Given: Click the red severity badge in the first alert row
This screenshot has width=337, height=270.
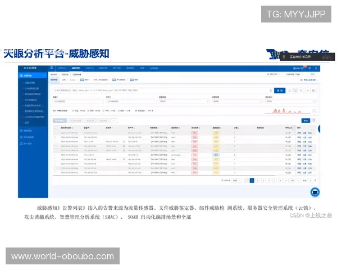Looking at the screenshot, I should tap(194, 133).
